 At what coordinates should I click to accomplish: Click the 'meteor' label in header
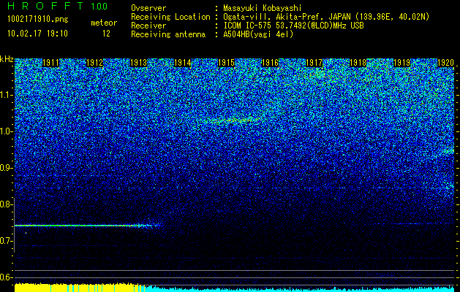click(104, 23)
